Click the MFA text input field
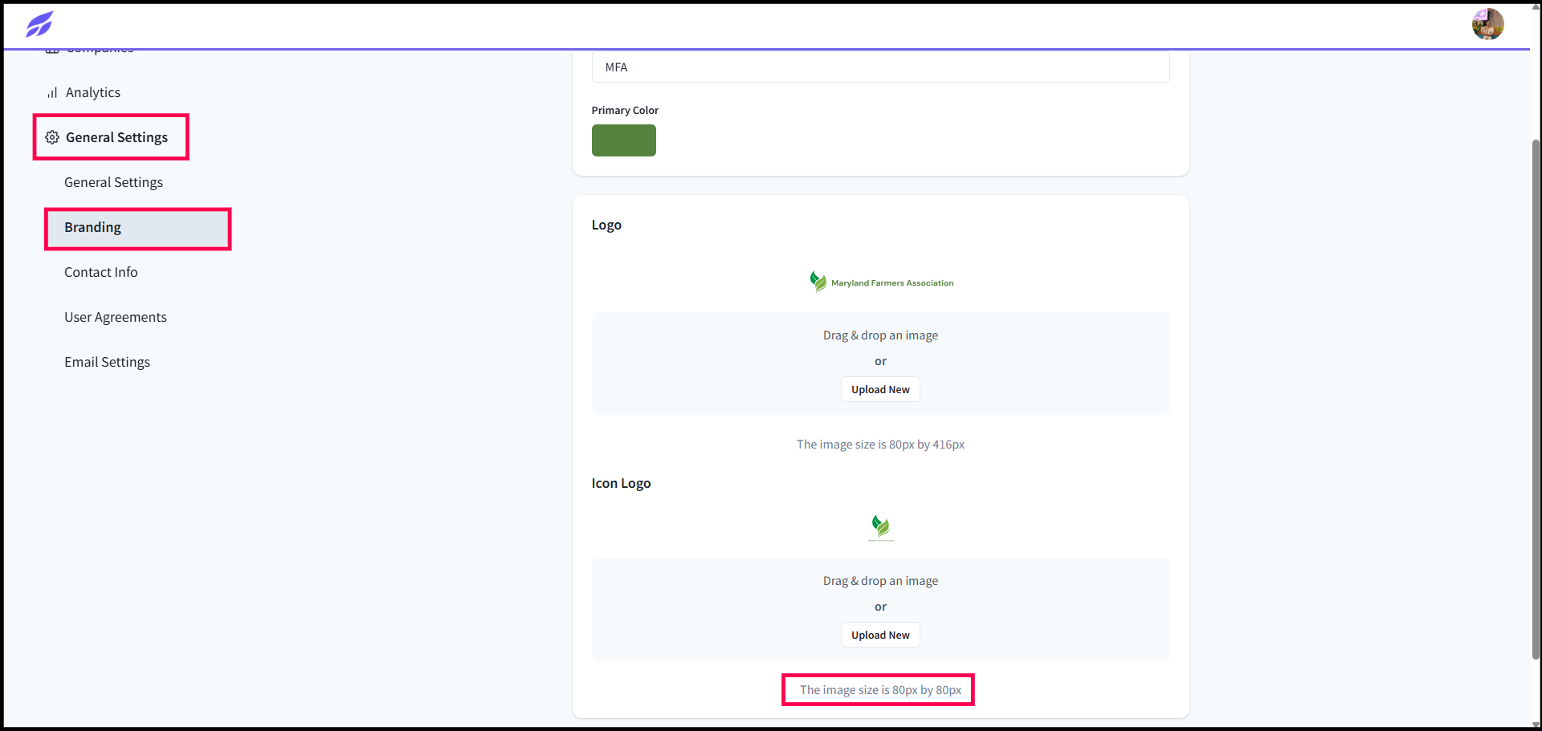Viewport: 1542px width, 731px height. click(880, 67)
